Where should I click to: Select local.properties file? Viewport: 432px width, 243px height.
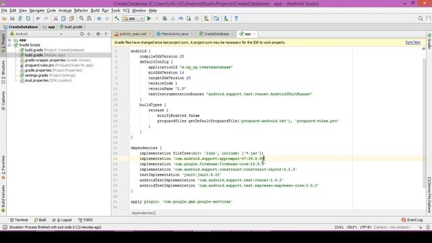coord(46,80)
